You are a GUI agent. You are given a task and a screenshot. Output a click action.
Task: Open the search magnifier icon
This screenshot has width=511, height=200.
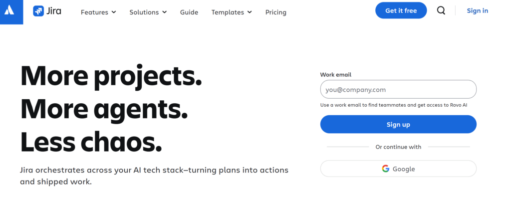(x=441, y=10)
